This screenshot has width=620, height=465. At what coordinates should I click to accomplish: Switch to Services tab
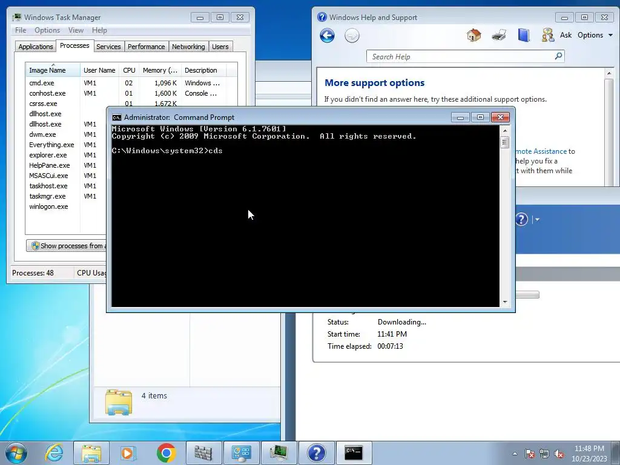(x=108, y=47)
